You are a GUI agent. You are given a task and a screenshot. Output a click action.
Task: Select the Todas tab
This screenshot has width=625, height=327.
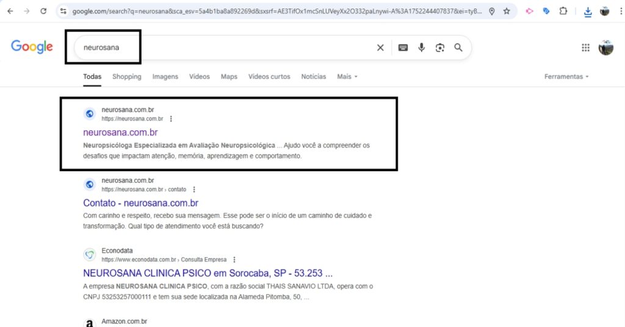point(92,76)
